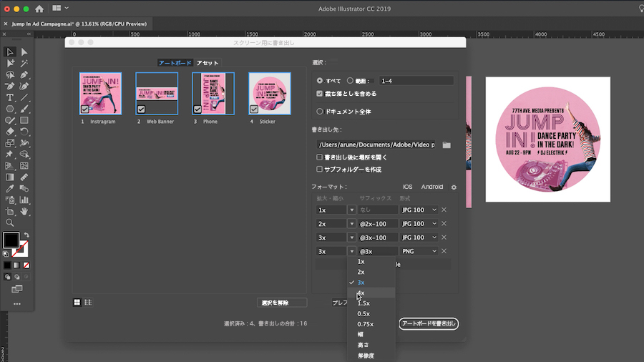The height and width of the screenshot is (362, 644).
Task: Switch to list view of artboards
Action: coord(88,303)
